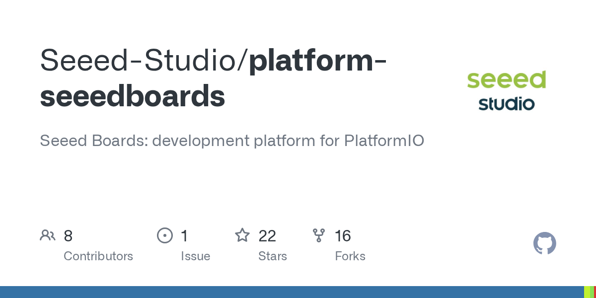Screen dimensions: 596x298
Task: Click the Contributors people icon
Action: point(48,235)
